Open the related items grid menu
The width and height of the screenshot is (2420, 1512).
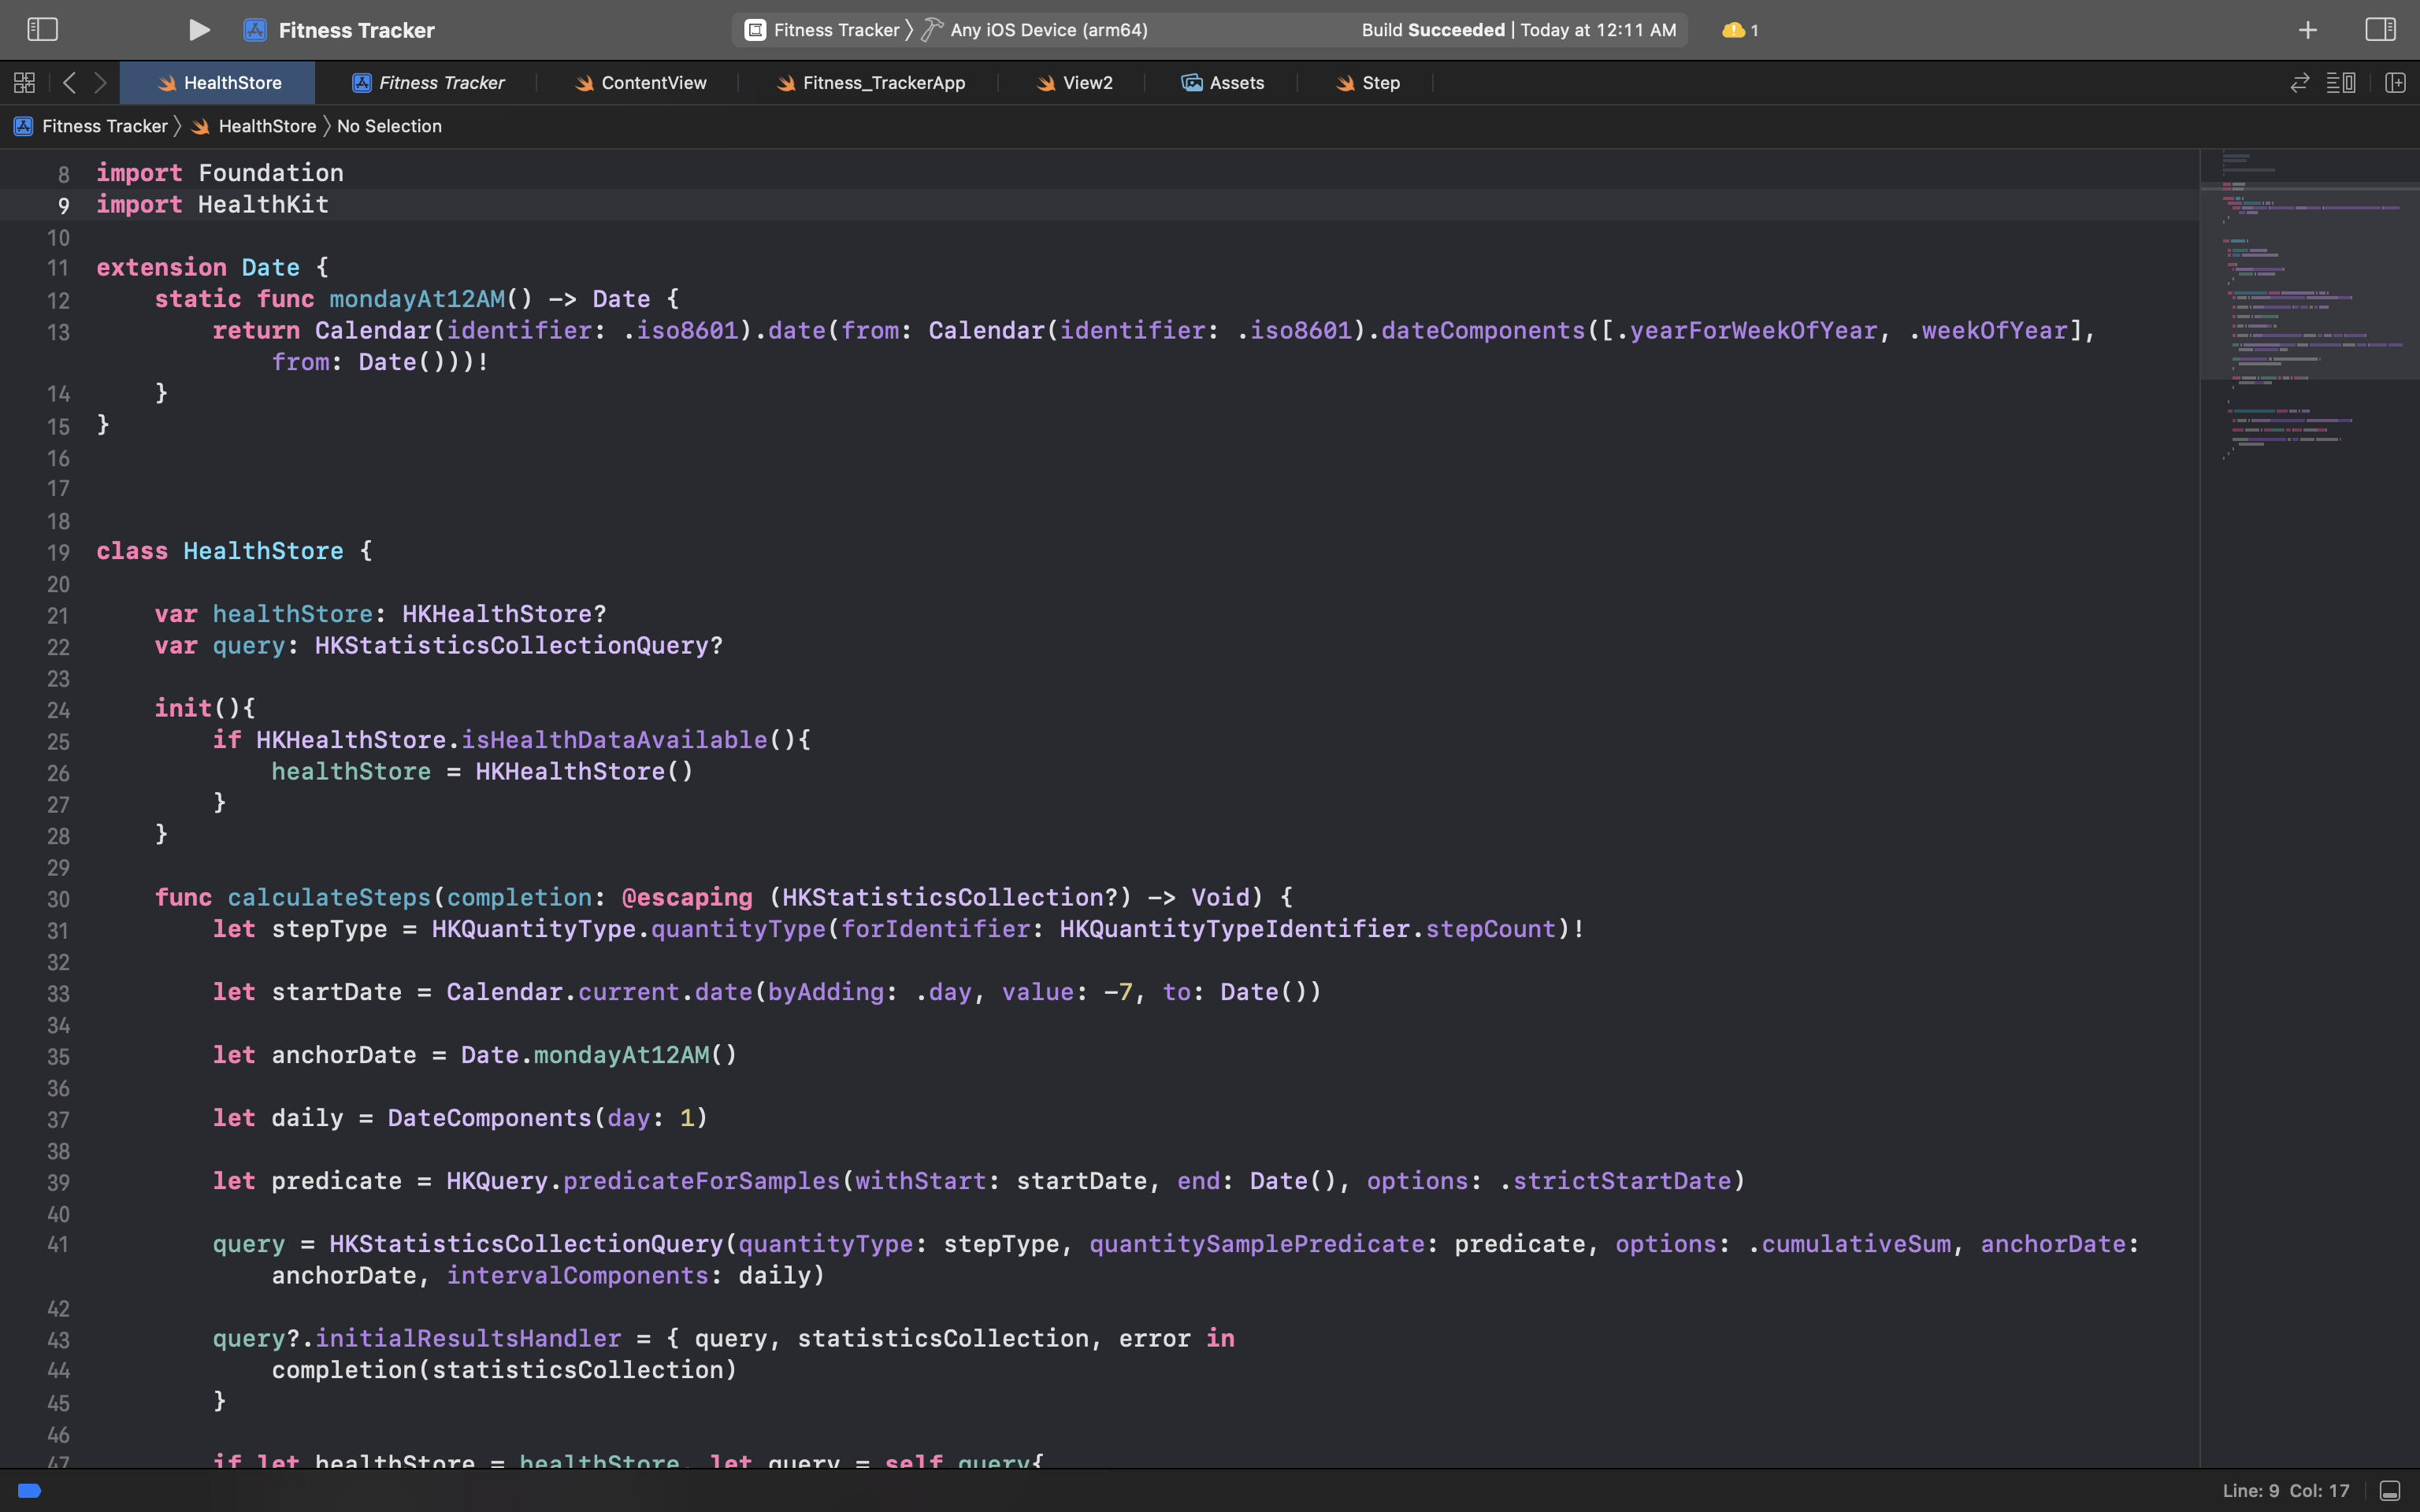pos(25,83)
